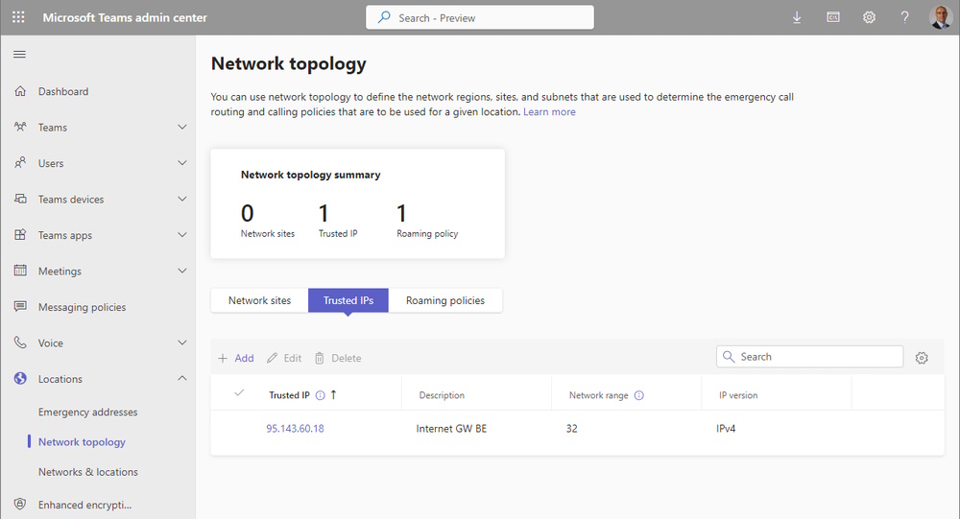
Task: Open the app launcher waffle icon
Action: pyautogui.click(x=18, y=17)
